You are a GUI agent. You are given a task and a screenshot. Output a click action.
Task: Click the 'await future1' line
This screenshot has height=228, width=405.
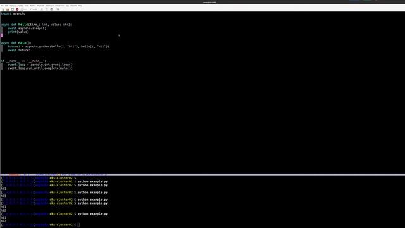(x=19, y=50)
